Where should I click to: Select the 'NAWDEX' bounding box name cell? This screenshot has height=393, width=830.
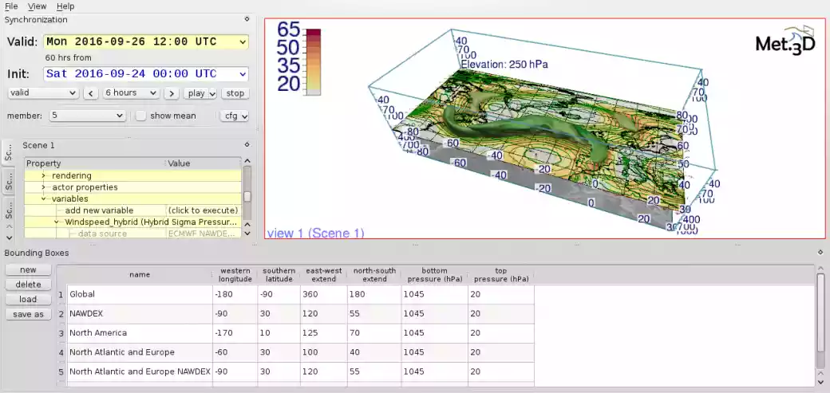pyautogui.click(x=140, y=313)
